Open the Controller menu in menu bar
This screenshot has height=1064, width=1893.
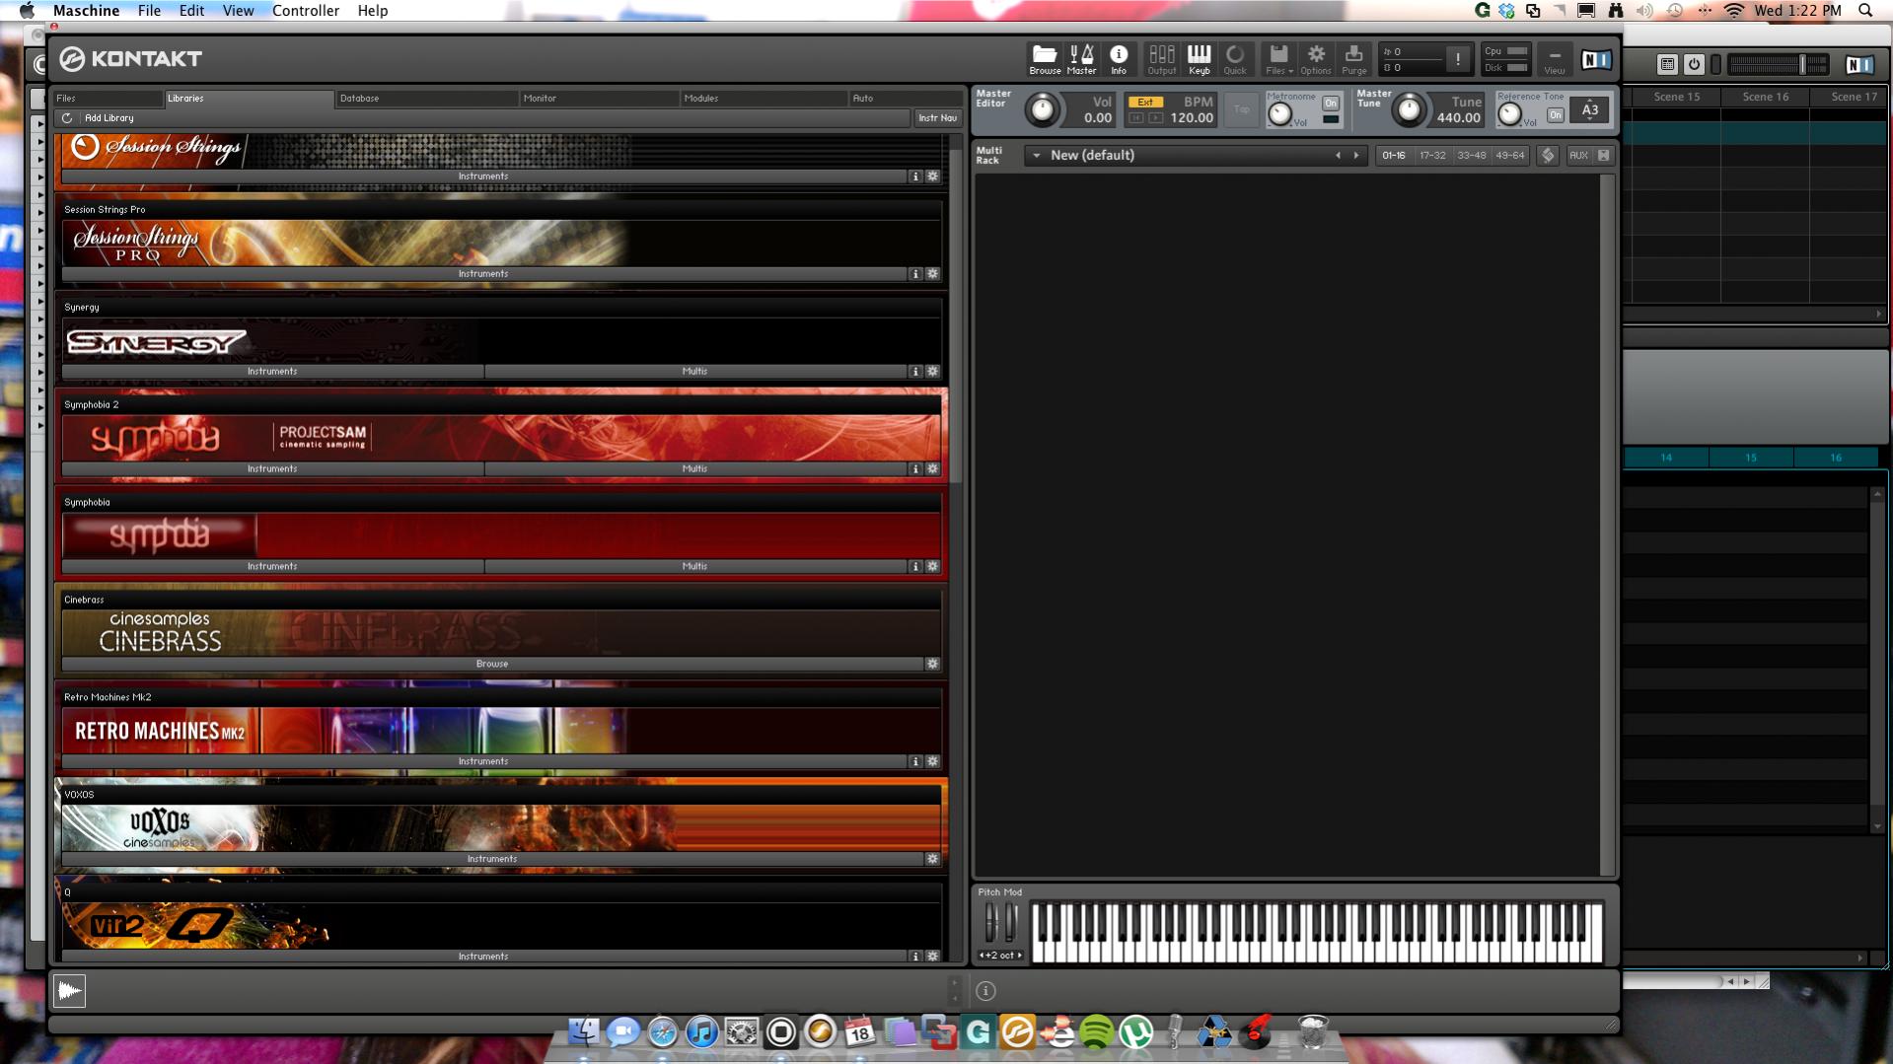click(x=305, y=11)
